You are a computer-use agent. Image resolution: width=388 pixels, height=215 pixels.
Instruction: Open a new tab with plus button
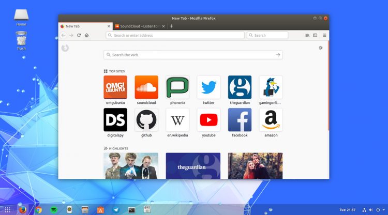171,26
